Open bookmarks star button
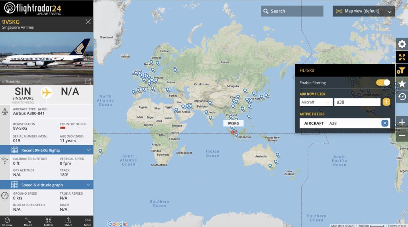This screenshot has width=408, height=227. 402,84
